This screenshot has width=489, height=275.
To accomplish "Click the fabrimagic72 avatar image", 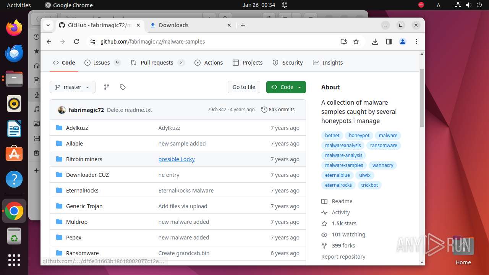I will [62, 110].
